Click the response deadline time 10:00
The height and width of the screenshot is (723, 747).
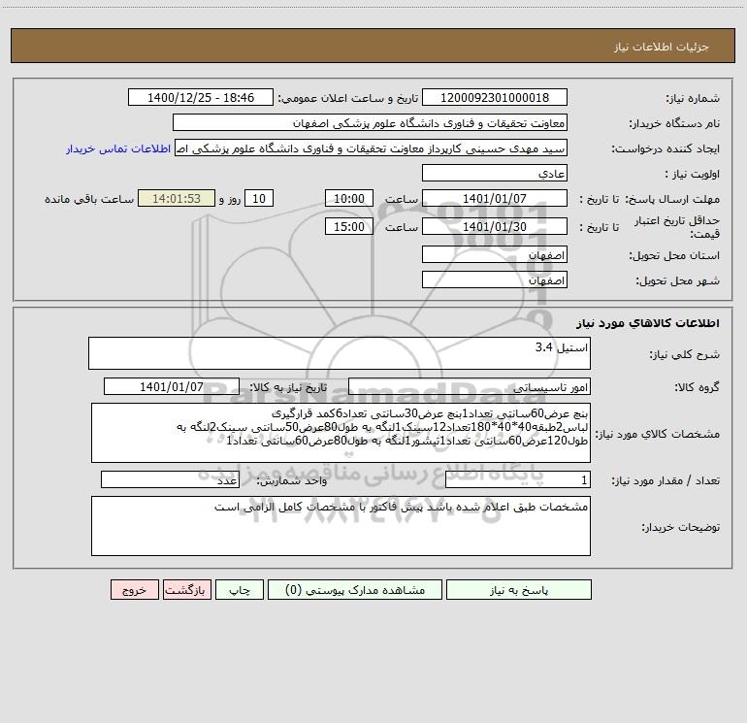point(348,198)
